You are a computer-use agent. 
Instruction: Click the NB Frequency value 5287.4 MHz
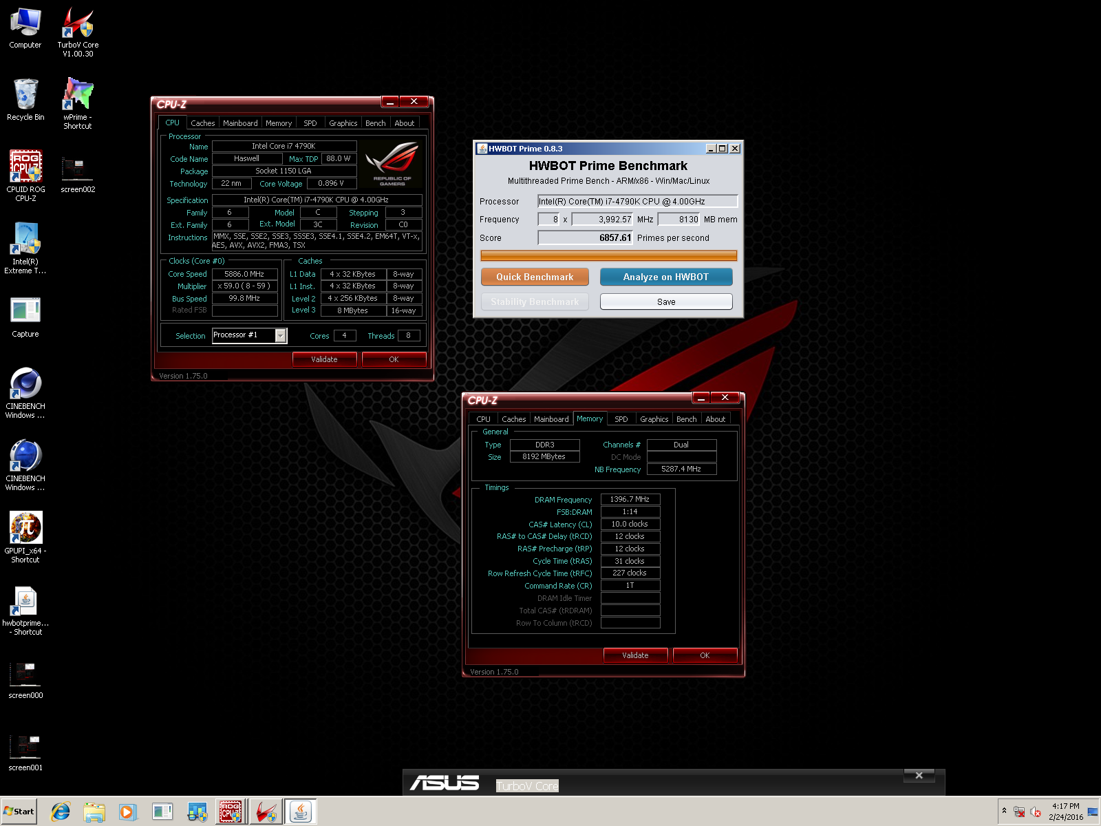(681, 469)
